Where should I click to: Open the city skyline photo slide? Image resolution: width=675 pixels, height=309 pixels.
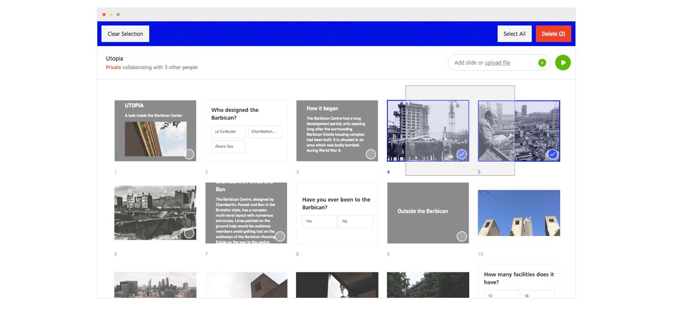[155, 285]
